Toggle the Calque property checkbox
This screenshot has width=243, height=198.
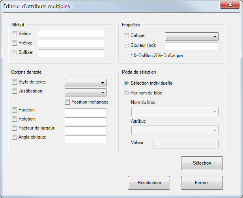pos(126,35)
